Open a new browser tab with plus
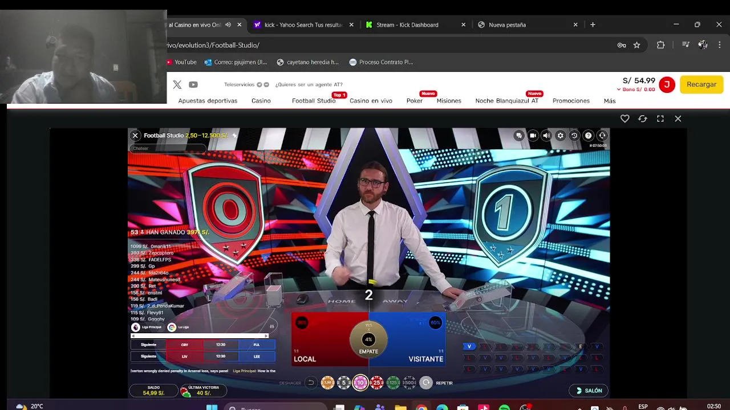Viewport: 730px width, 410px height. (593, 24)
